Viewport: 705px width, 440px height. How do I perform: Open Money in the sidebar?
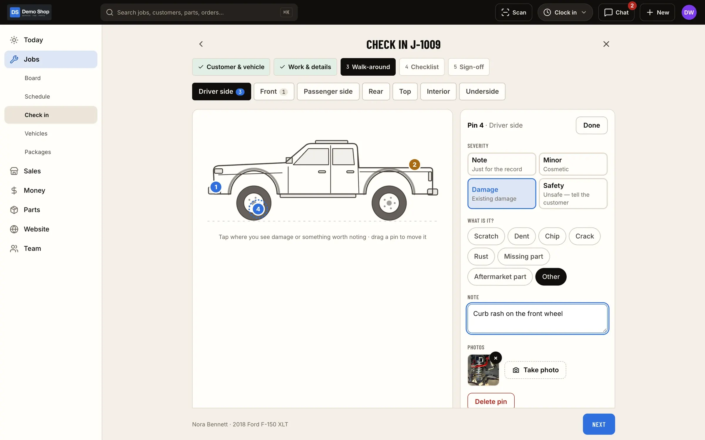(51, 190)
